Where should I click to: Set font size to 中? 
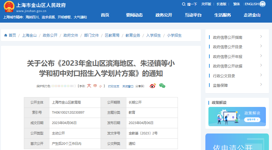click(95, 86)
